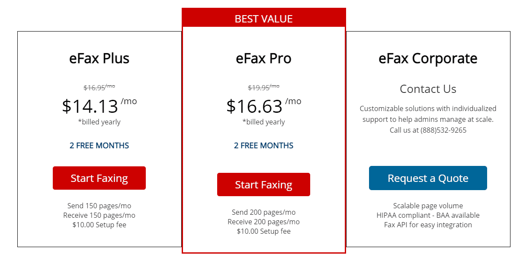
Task: Click the eFax Corporate heading
Action: click(x=428, y=58)
